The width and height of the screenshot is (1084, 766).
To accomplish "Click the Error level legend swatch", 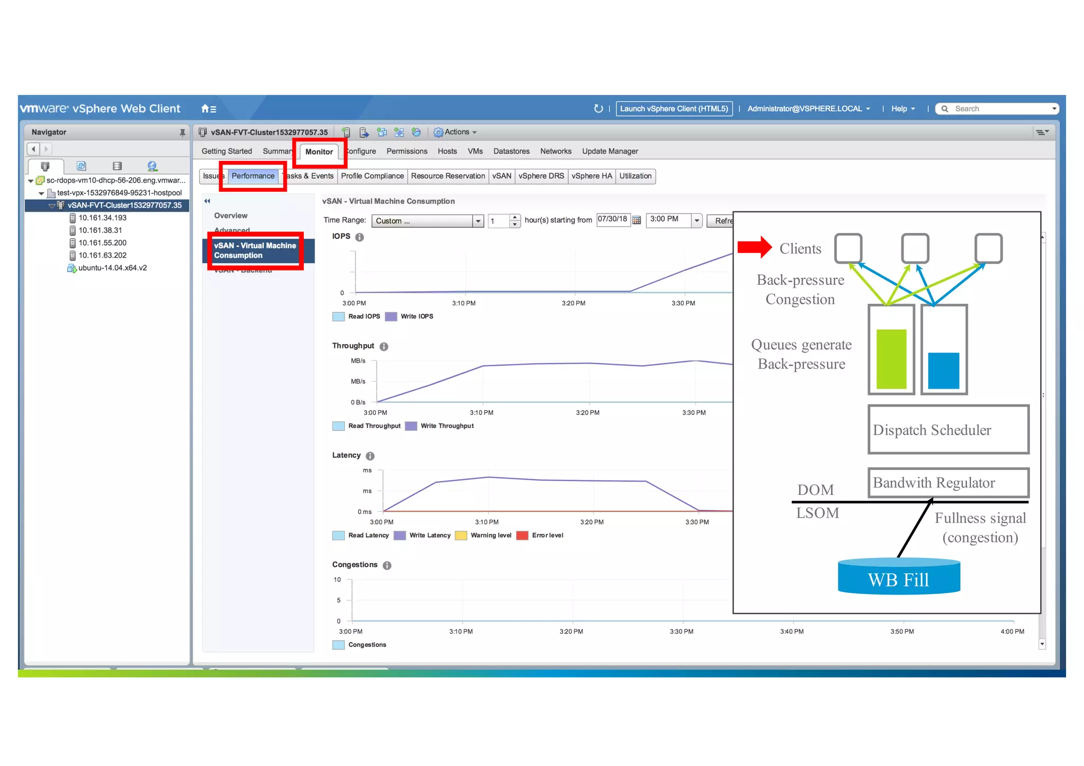I will tap(522, 536).
